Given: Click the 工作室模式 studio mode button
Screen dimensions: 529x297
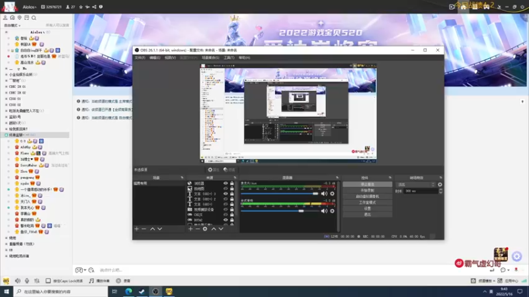Looking at the screenshot, I should tap(368, 203).
